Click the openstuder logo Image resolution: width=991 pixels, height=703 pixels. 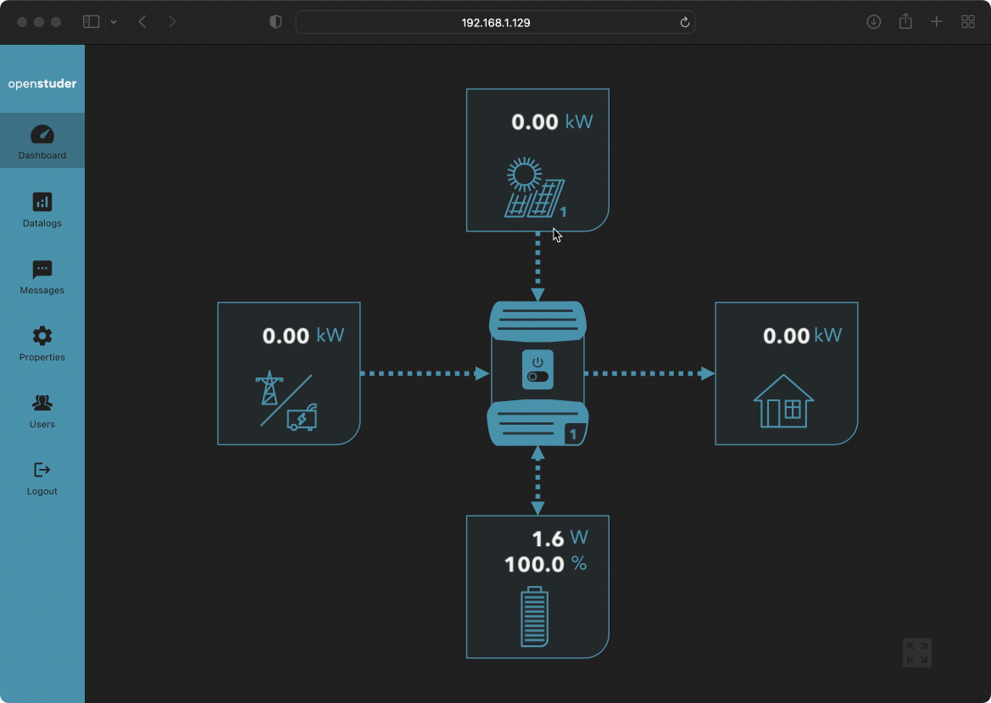(42, 84)
